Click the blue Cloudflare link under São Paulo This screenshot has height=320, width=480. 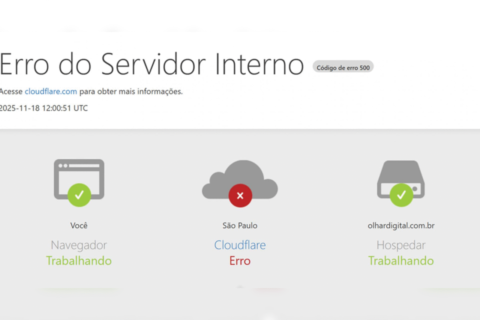(240, 245)
